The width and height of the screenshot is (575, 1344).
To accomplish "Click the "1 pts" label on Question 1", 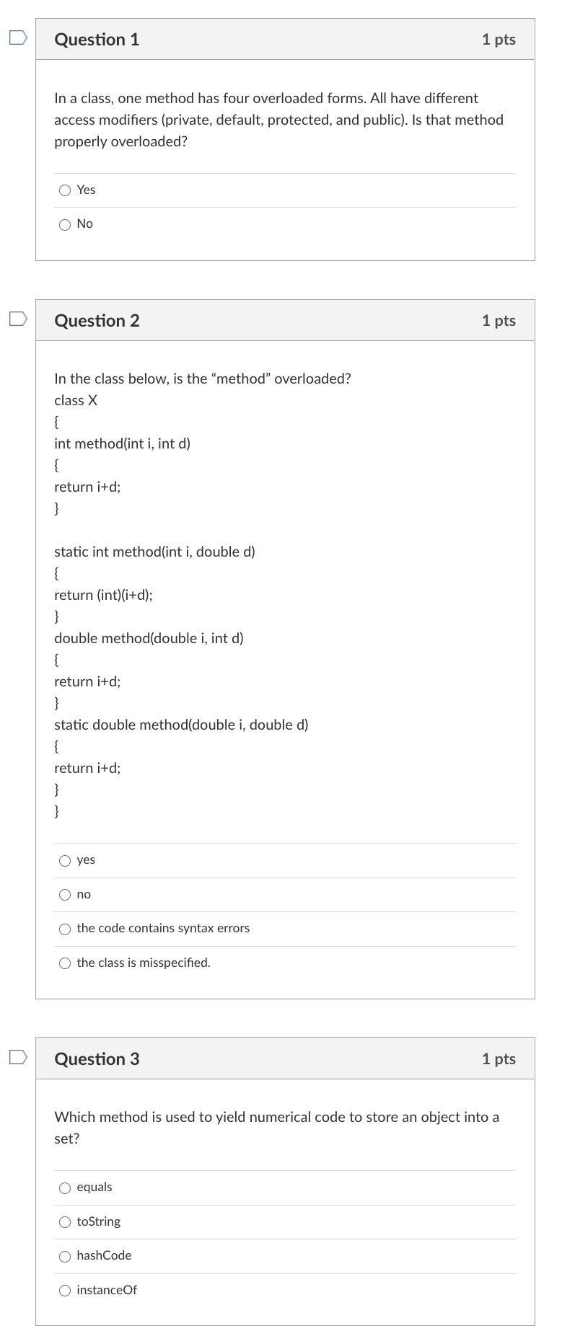I will [x=500, y=40].
